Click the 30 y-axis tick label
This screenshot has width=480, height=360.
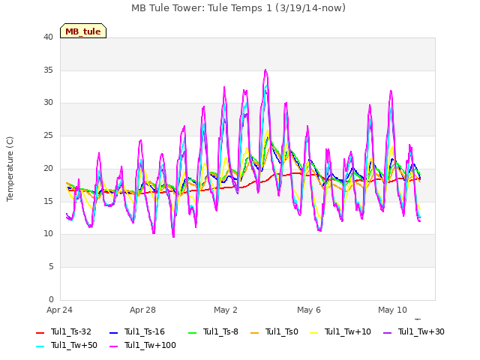click(x=48, y=103)
